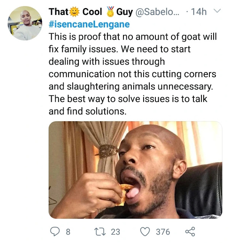Open tweet by clicking its body text
The height and width of the screenshot is (243, 230).
pos(133,74)
